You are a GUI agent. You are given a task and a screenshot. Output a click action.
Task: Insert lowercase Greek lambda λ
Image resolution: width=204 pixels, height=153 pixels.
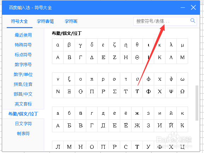pyautogui.click(x=171, y=45)
